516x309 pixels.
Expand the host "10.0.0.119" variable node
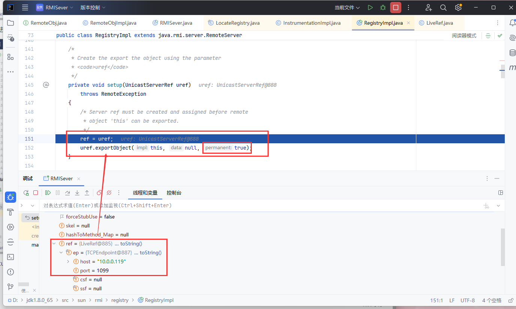tap(68, 261)
